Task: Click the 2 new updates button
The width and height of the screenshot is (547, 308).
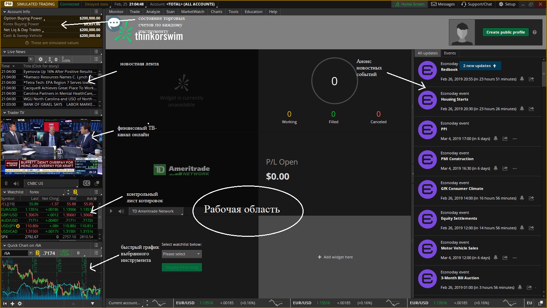Action: pos(480,66)
